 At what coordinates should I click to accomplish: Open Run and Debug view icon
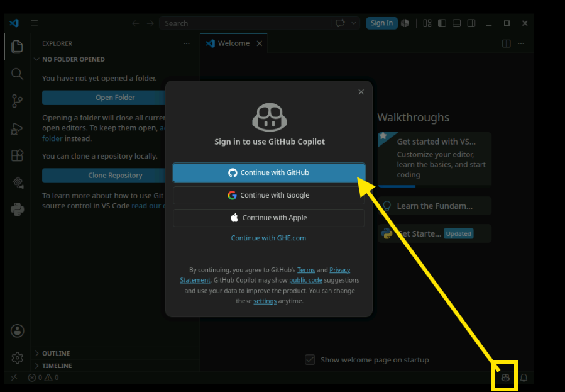[17, 129]
